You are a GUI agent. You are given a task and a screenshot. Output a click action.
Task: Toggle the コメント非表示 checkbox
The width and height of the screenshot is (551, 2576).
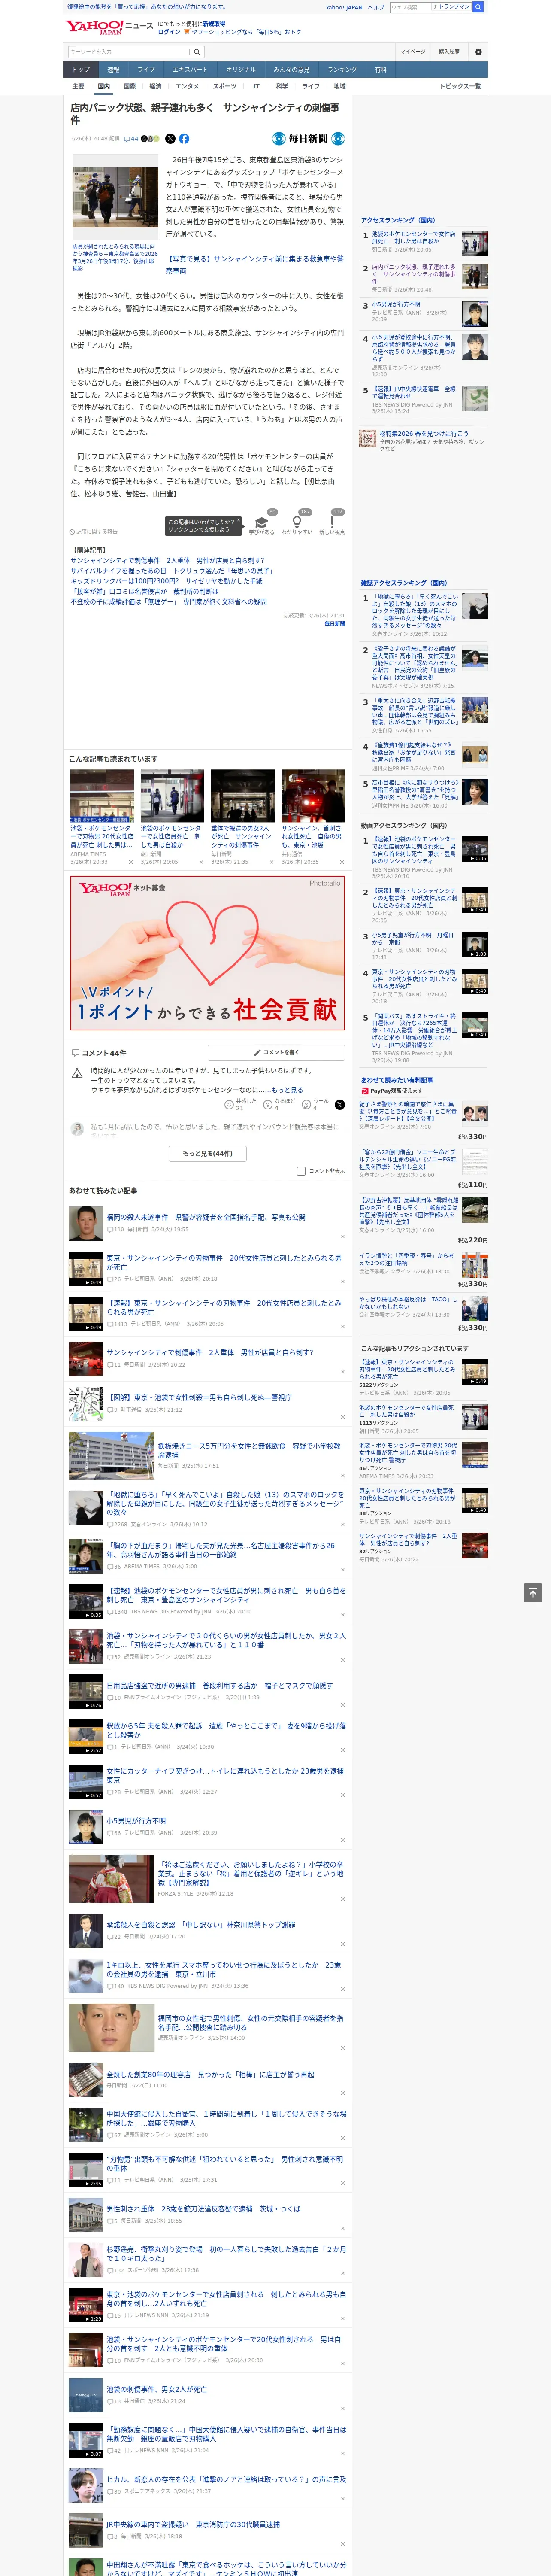(x=301, y=1171)
